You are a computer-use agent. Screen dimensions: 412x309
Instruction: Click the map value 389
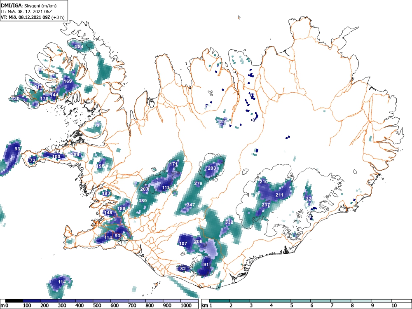tap(143, 201)
